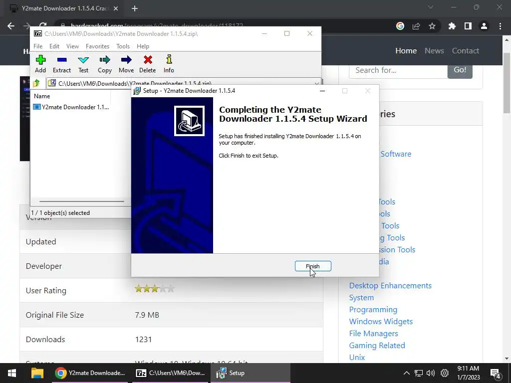Click the Search for... input field
511x383 pixels.
click(398, 70)
